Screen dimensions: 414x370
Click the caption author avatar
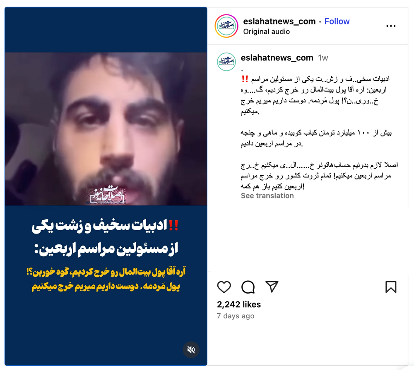tap(226, 62)
